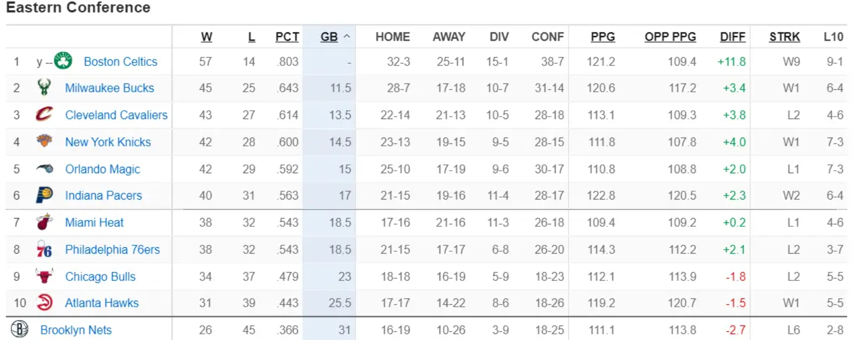Sort table by OPP PPG header
Screen dimensions: 855x340
670,37
